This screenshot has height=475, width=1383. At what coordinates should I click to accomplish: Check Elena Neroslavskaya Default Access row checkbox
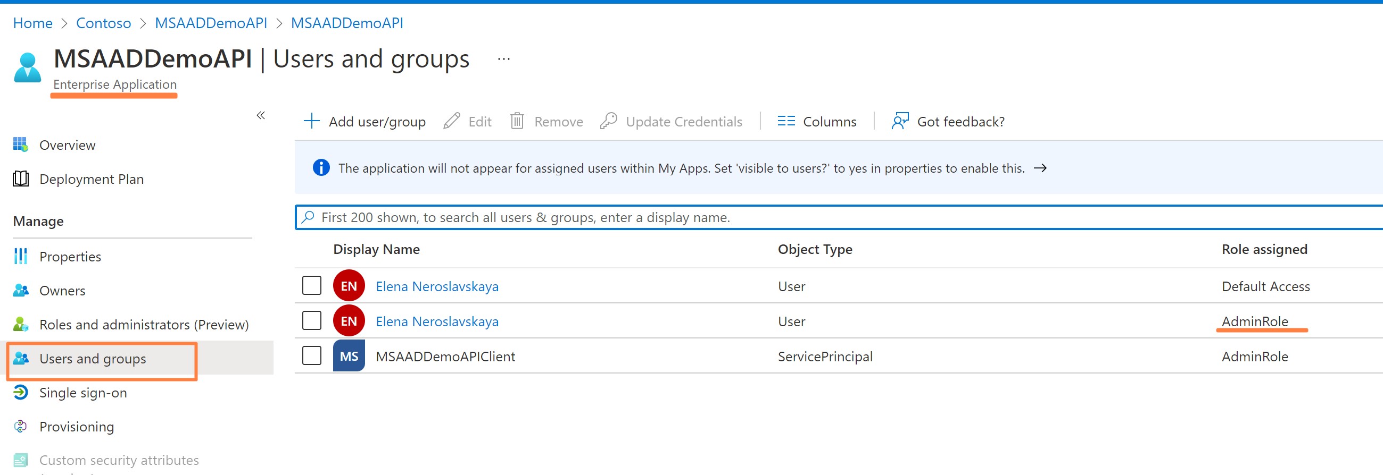(x=312, y=286)
